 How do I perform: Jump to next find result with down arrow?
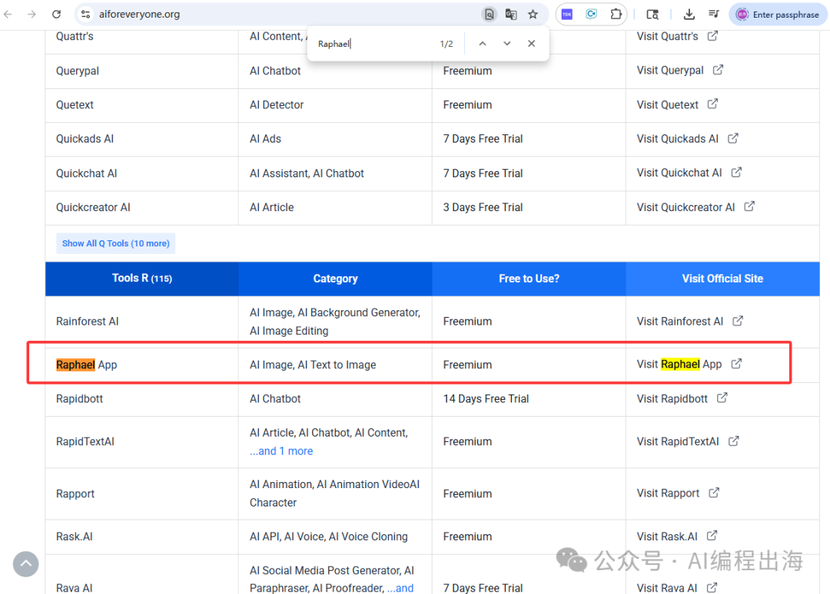click(x=506, y=44)
